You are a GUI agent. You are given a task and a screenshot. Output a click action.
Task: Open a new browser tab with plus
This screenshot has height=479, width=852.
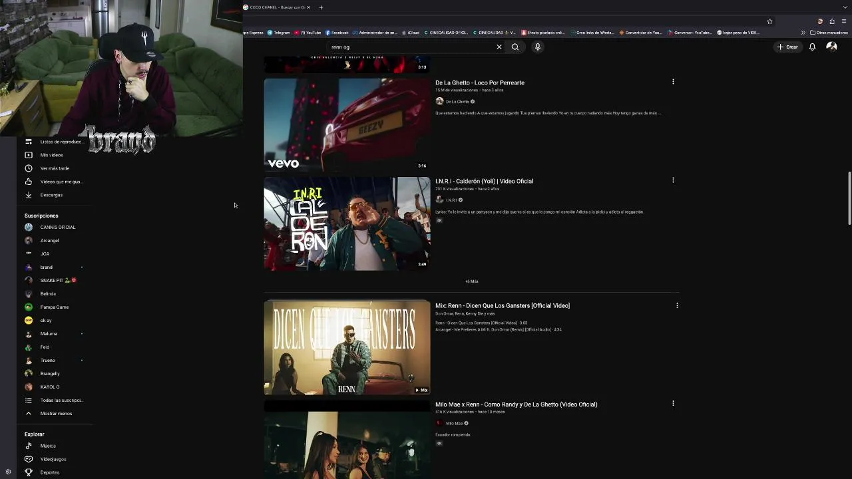coord(321,7)
